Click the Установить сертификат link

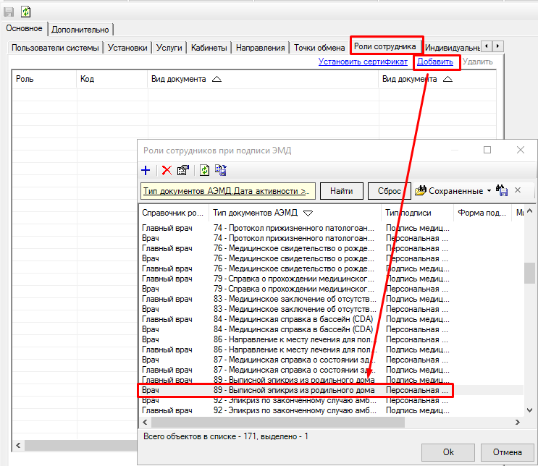click(363, 62)
